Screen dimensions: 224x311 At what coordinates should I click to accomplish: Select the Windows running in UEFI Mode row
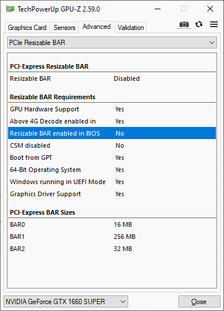point(112,182)
